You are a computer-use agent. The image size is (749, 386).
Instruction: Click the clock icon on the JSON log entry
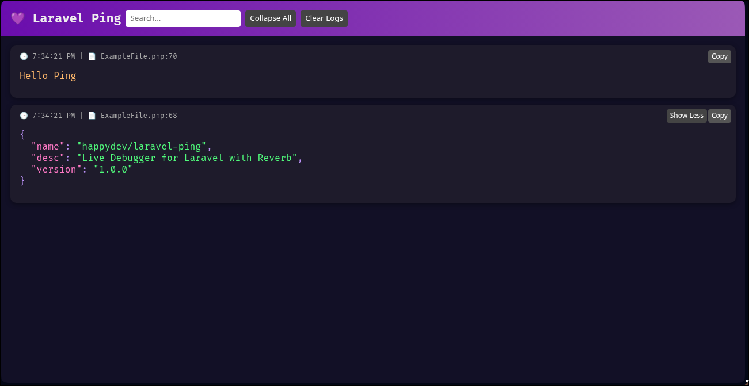pyautogui.click(x=24, y=115)
